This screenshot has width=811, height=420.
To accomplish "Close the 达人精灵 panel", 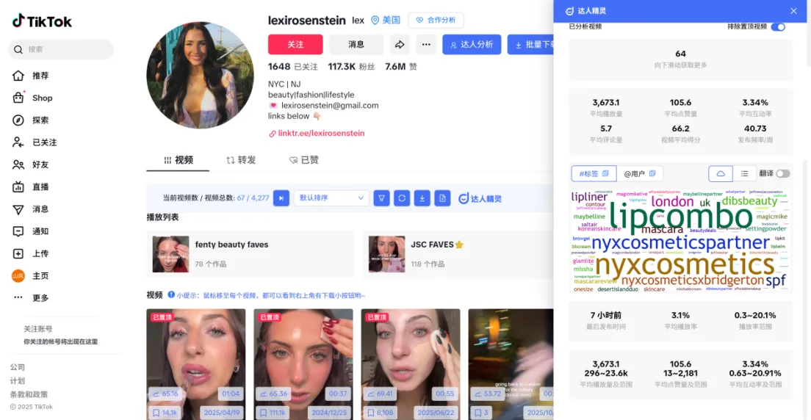I will 794,11.
